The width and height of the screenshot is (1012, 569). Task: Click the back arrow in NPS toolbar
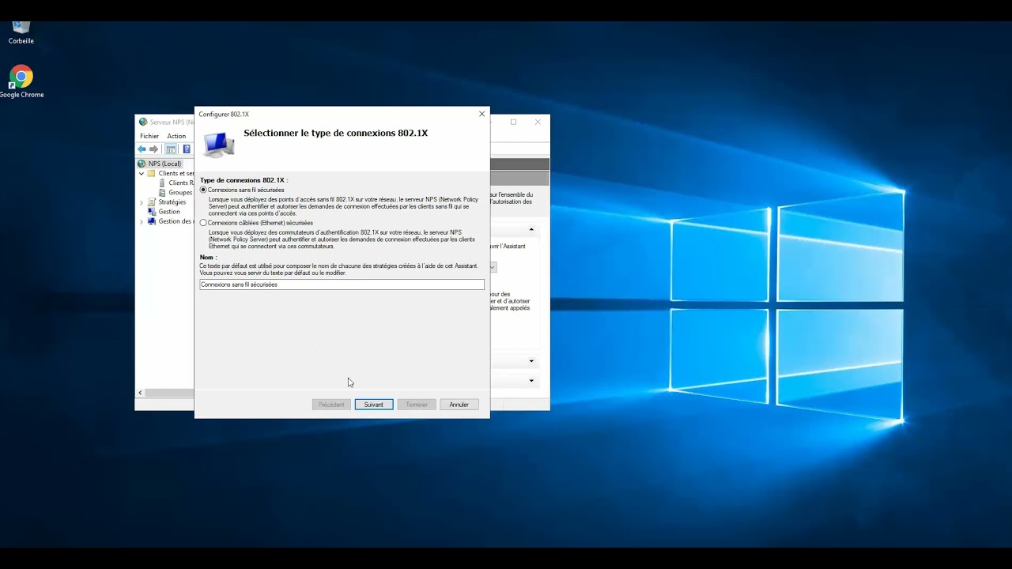tap(142, 149)
